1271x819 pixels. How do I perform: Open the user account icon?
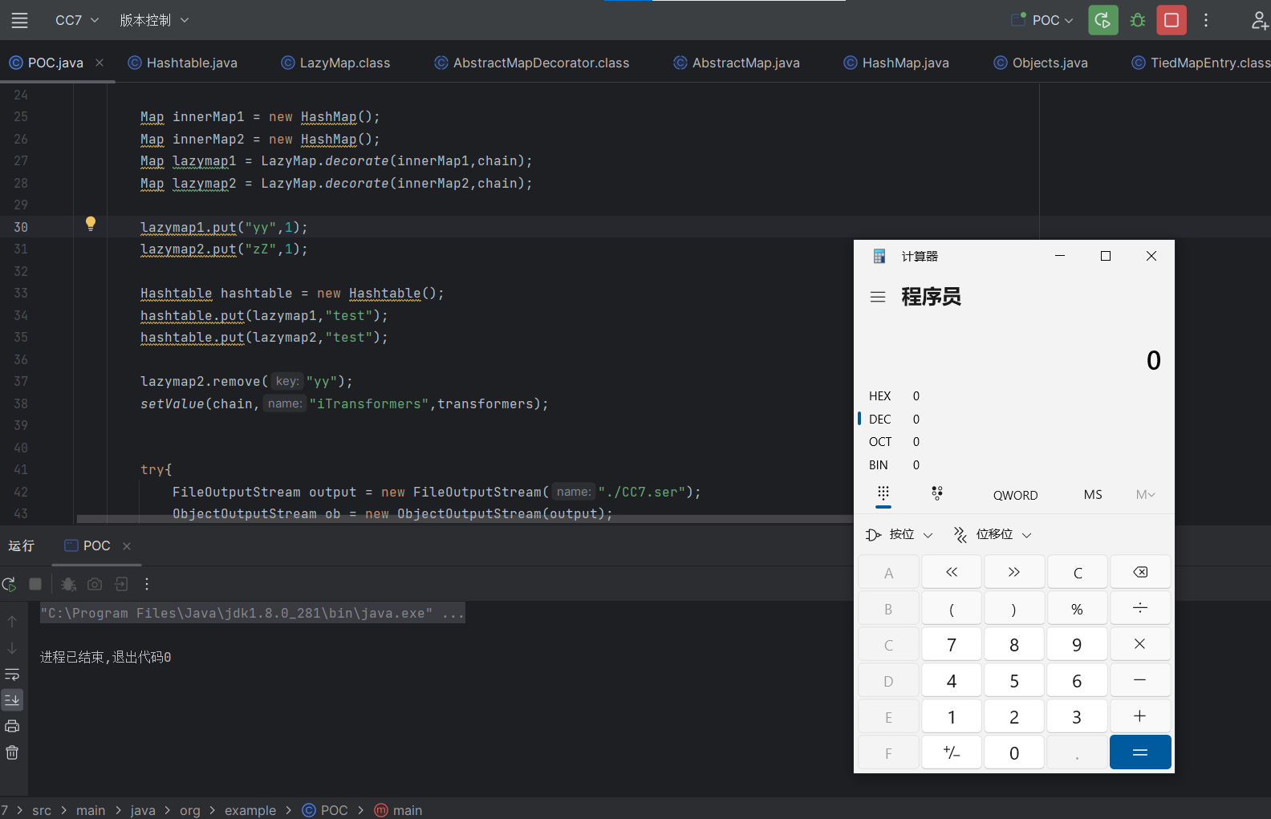1260,20
